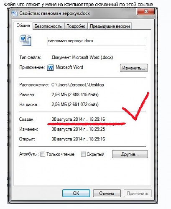
Task: Open the Предыдущие версии tab
Action: coord(110,26)
